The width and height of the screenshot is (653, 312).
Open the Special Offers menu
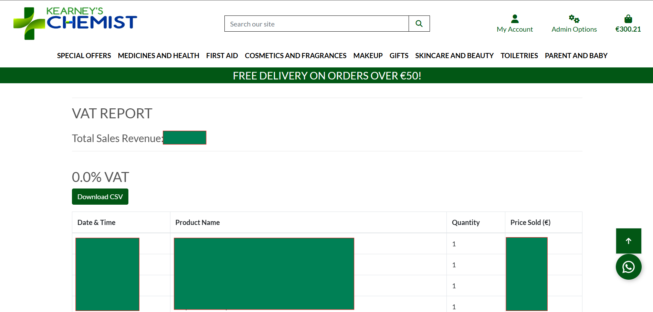[x=84, y=55]
